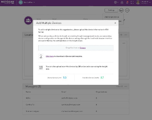Click the pencil edit icon near the menu
The image size is (152, 120).
[124, 20]
